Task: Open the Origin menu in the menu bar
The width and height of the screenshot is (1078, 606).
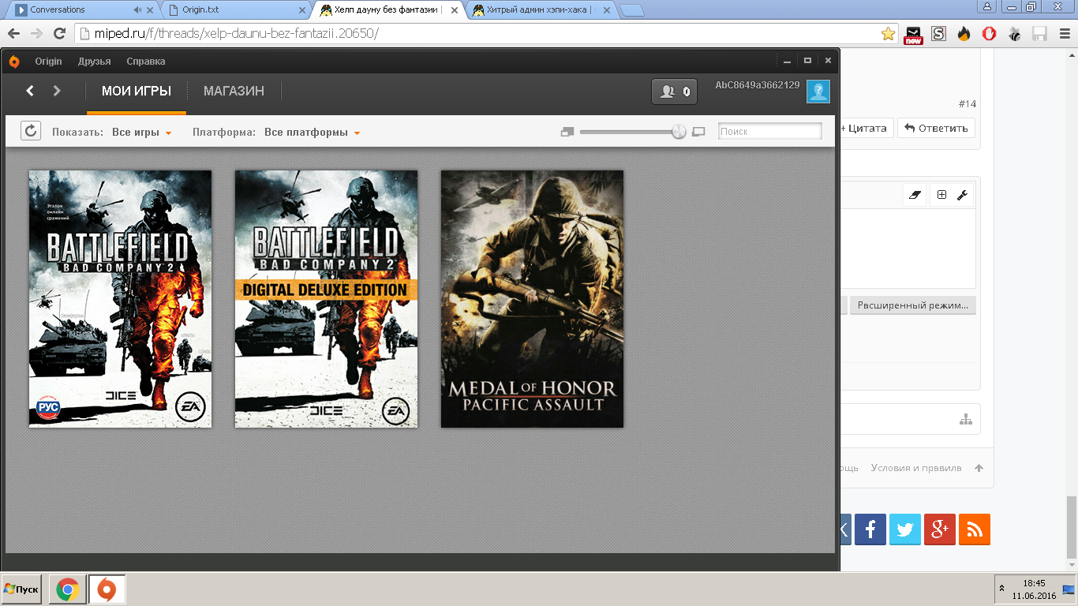Action: pos(48,62)
